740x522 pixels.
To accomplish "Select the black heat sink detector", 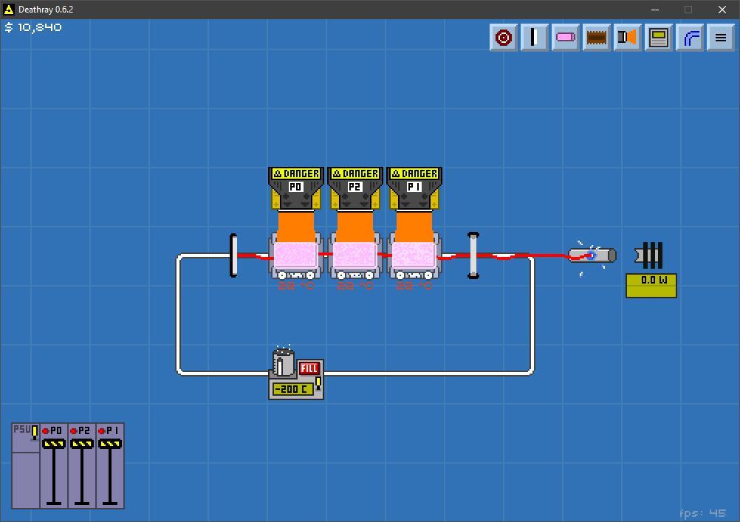I will (650, 255).
